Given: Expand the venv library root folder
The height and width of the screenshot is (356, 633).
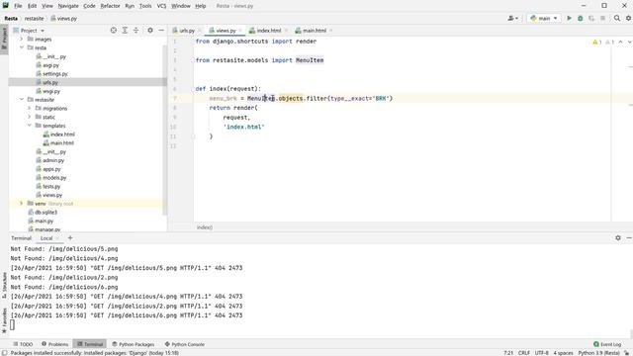Looking at the screenshot, I should [22, 204].
